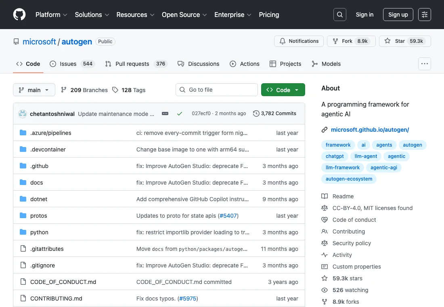Click the note icon beside Custom properties

coord(325,267)
